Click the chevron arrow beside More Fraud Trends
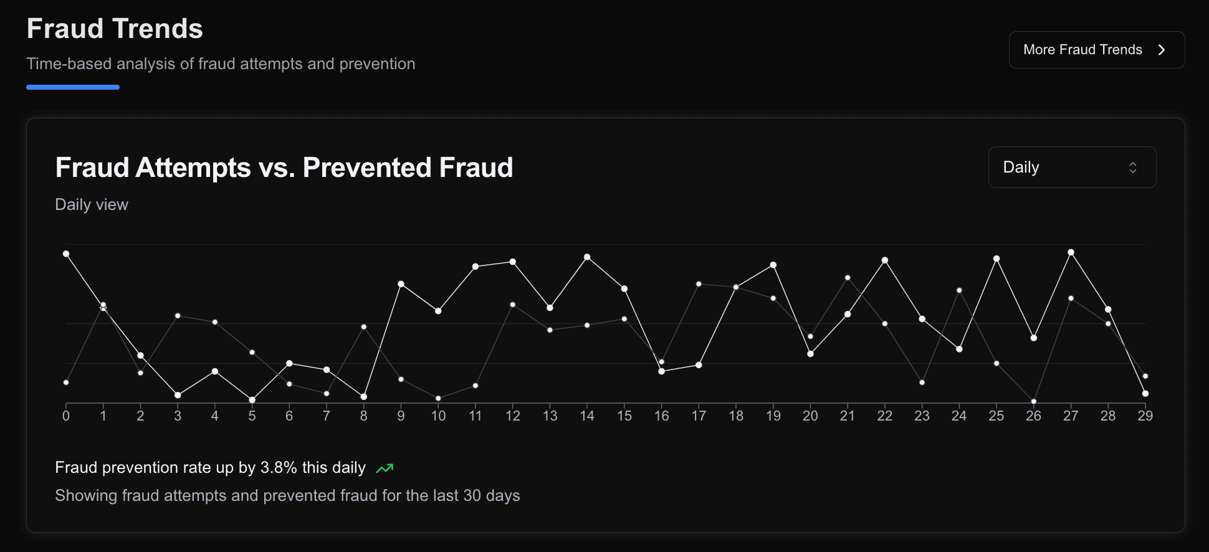The image size is (1209, 552). tap(1161, 50)
